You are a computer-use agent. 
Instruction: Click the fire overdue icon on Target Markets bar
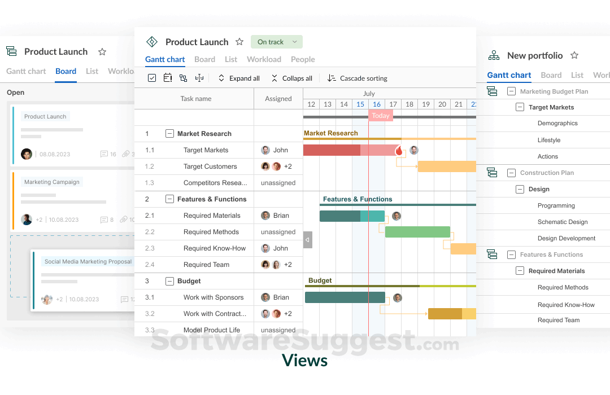399,151
